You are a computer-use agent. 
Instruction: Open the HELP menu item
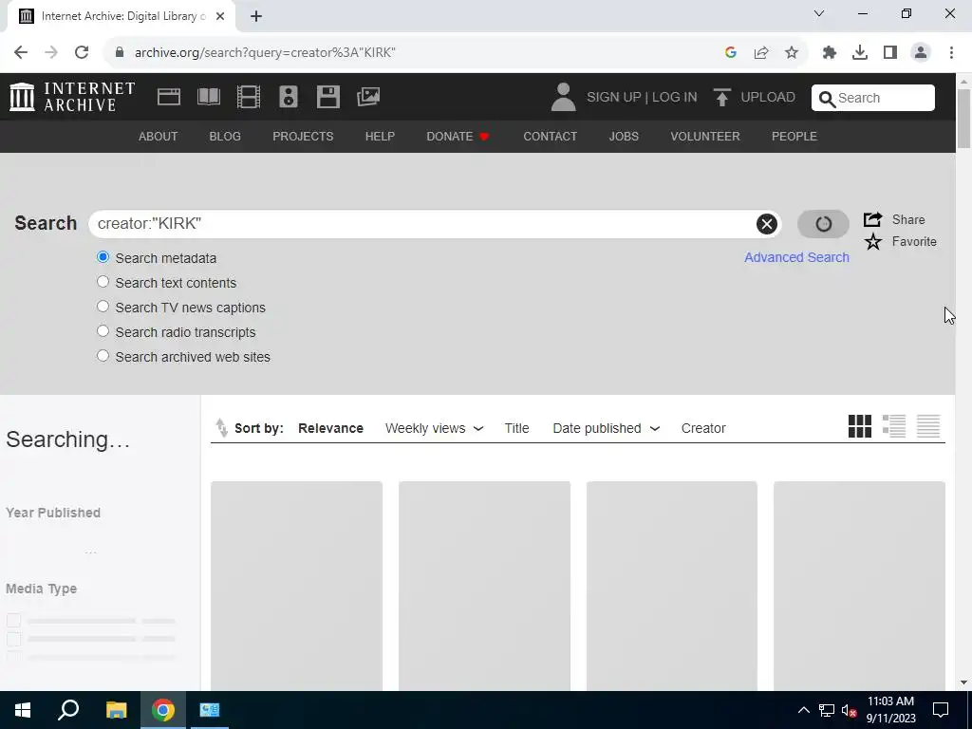click(380, 137)
